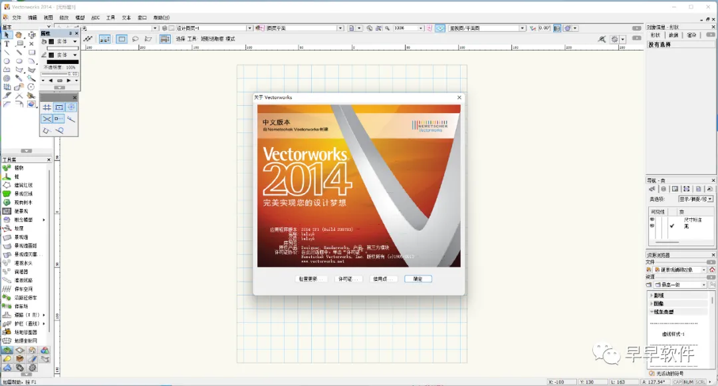
Task: Select the 2D Locus X tool
Action: pyautogui.click(x=31, y=43)
